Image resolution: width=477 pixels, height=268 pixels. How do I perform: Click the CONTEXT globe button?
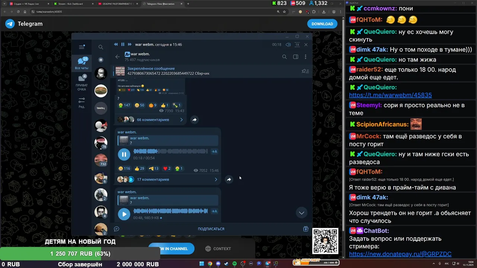coord(218,249)
